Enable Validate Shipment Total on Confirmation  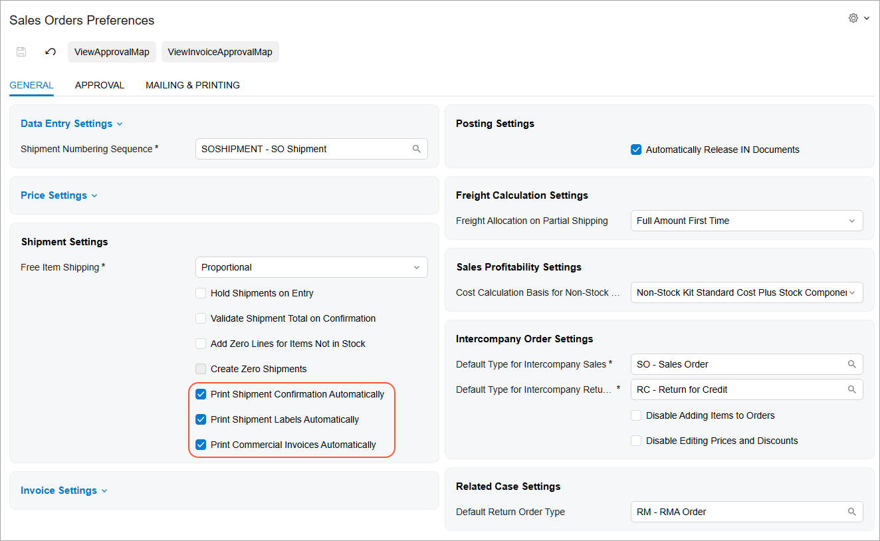coord(201,318)
